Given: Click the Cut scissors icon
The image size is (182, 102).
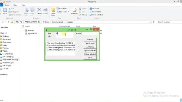Looking at the screenshot, I should [x=10, y=9].
